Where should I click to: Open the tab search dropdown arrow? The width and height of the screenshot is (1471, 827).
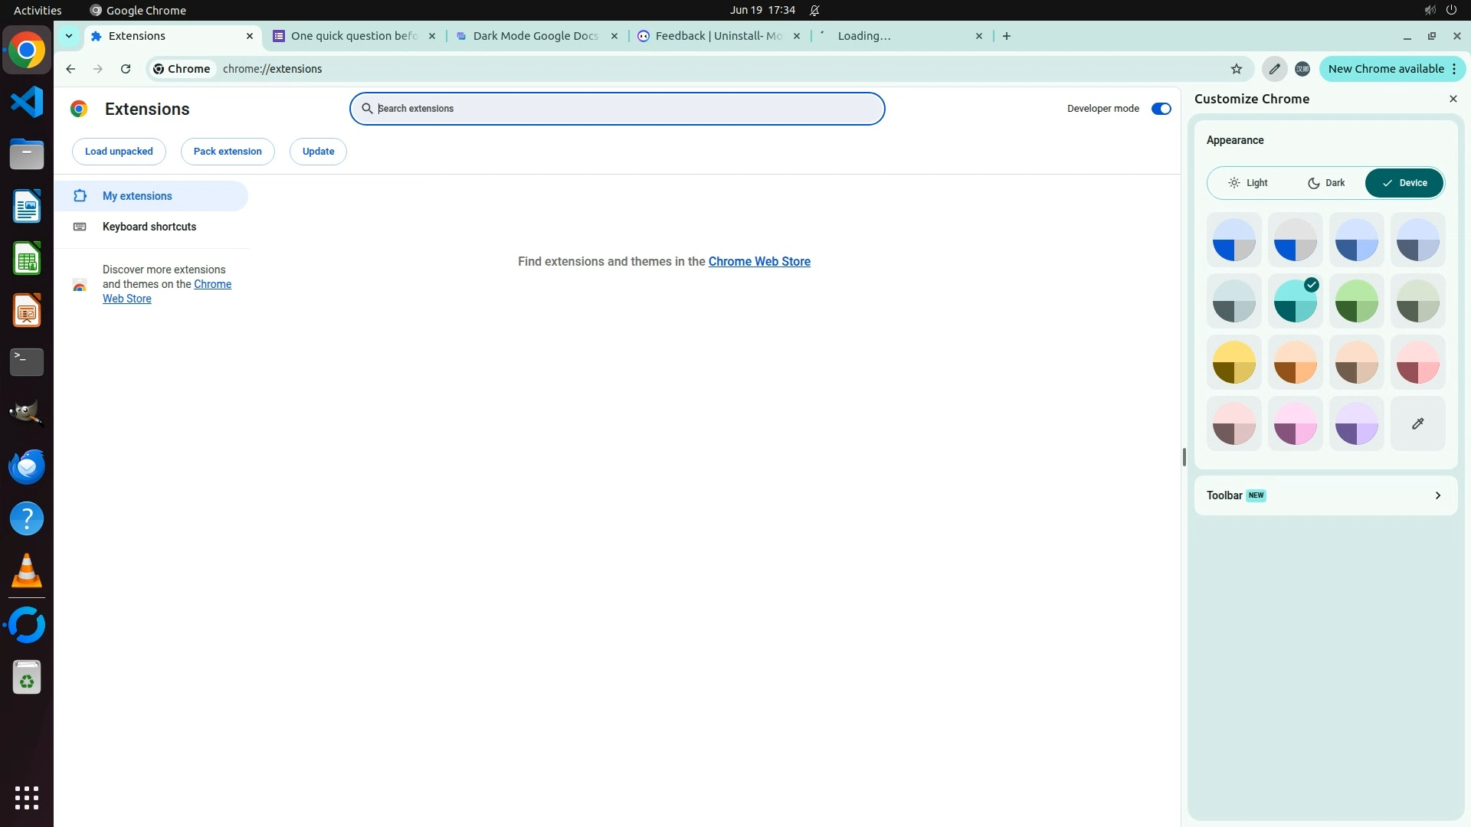coord(69,36)
